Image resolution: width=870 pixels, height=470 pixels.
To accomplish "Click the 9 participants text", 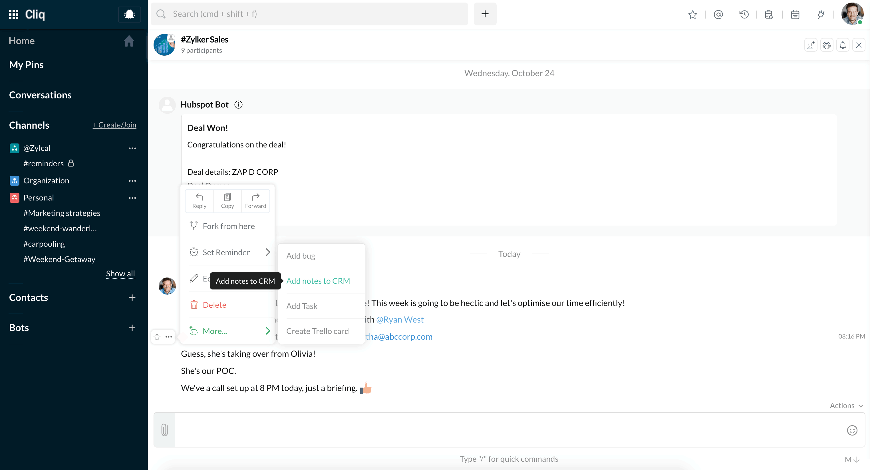I will coord(201,50).
